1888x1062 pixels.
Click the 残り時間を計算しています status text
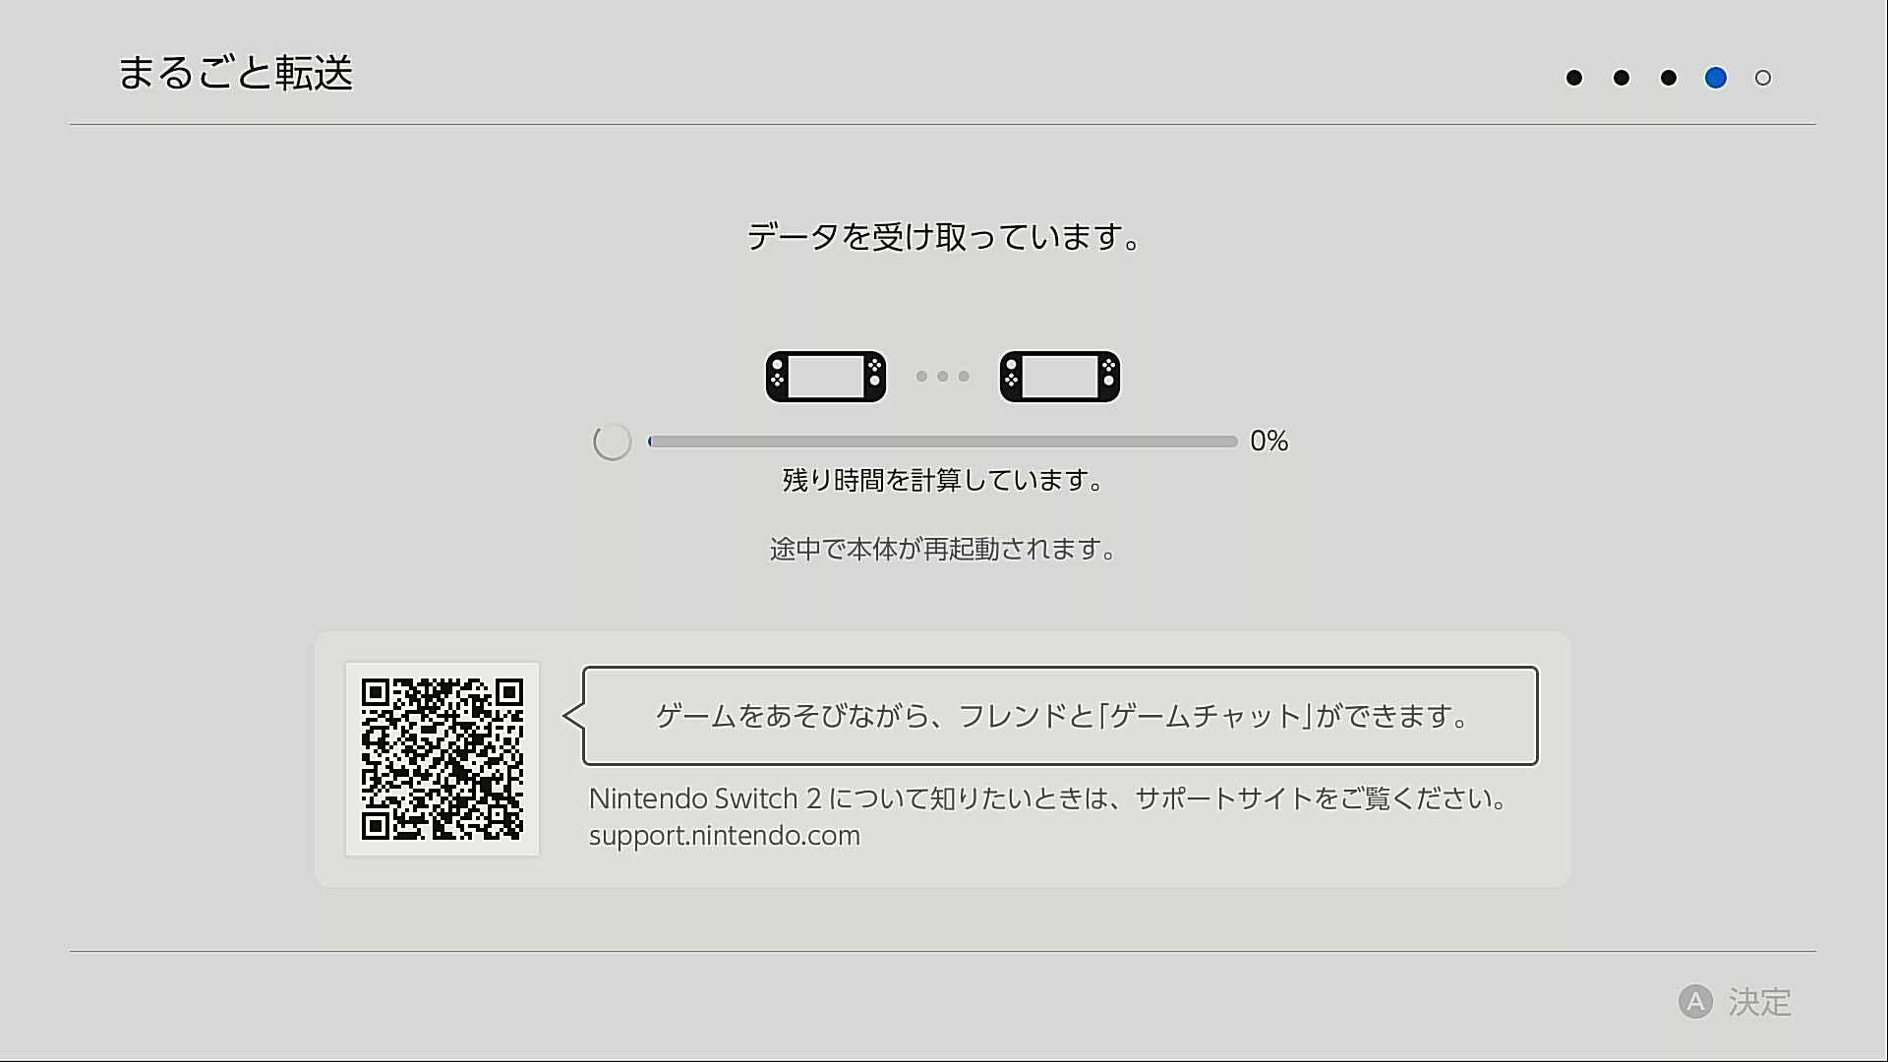pos(943,480)
